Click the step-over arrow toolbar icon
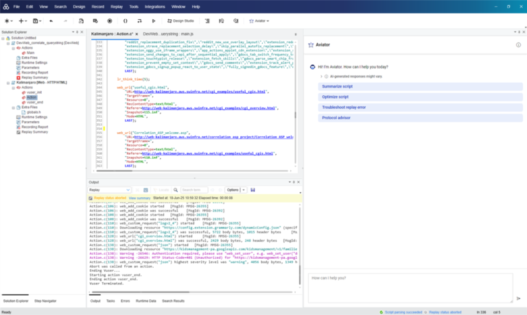The width and height of the screenshot is (527, 315). [139, 21]
